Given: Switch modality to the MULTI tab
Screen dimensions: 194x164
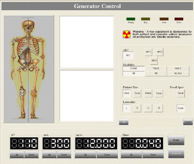Looking at the screenshot, I should [178, 69].
